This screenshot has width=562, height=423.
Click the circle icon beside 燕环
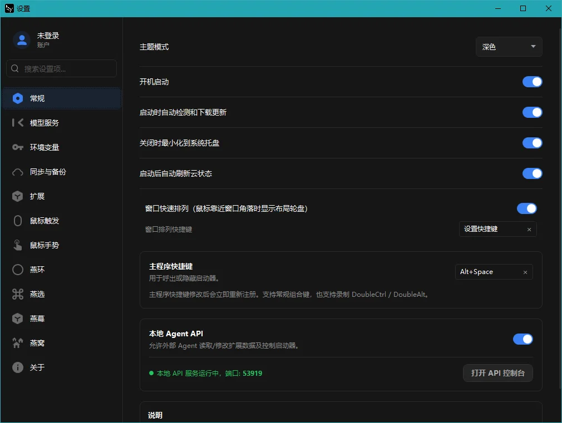[x=18, y=270]
